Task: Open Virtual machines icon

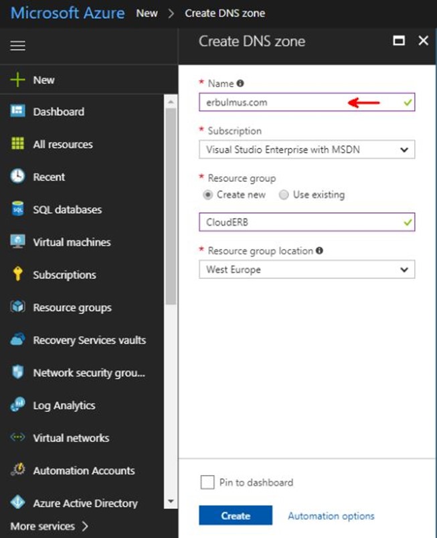Action: point(17,241)
